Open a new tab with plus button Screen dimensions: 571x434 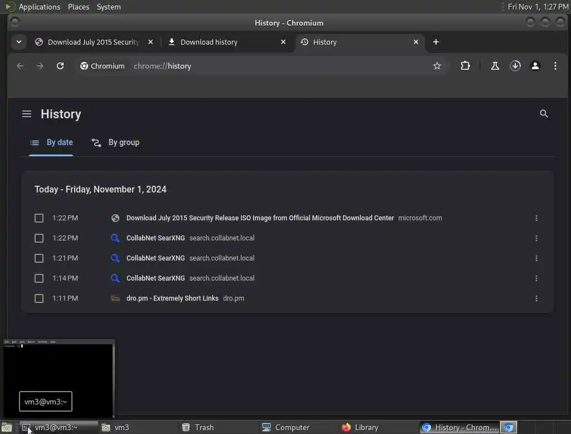coord(436,42)
